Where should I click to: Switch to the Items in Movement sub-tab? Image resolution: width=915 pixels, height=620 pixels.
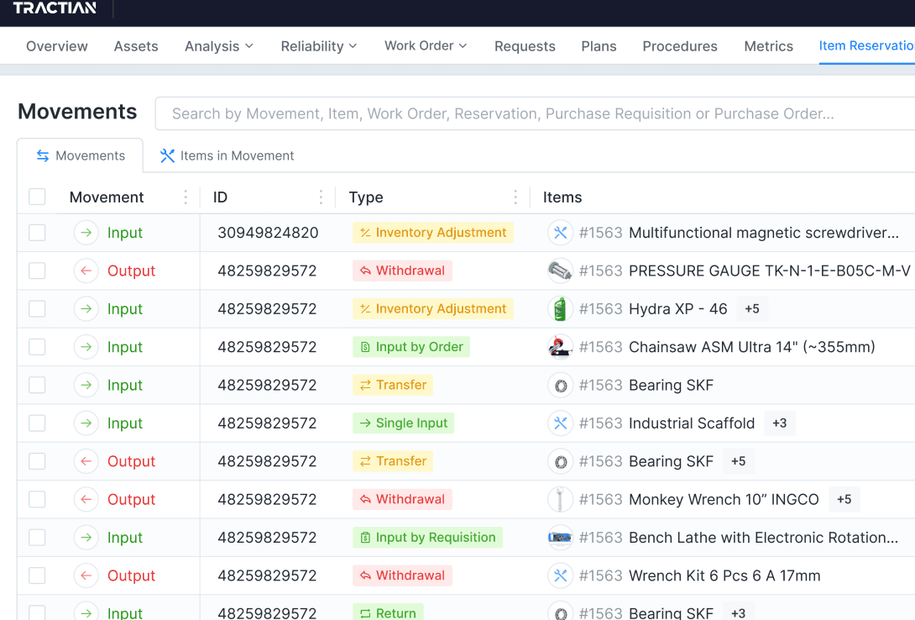click(227, 156)
